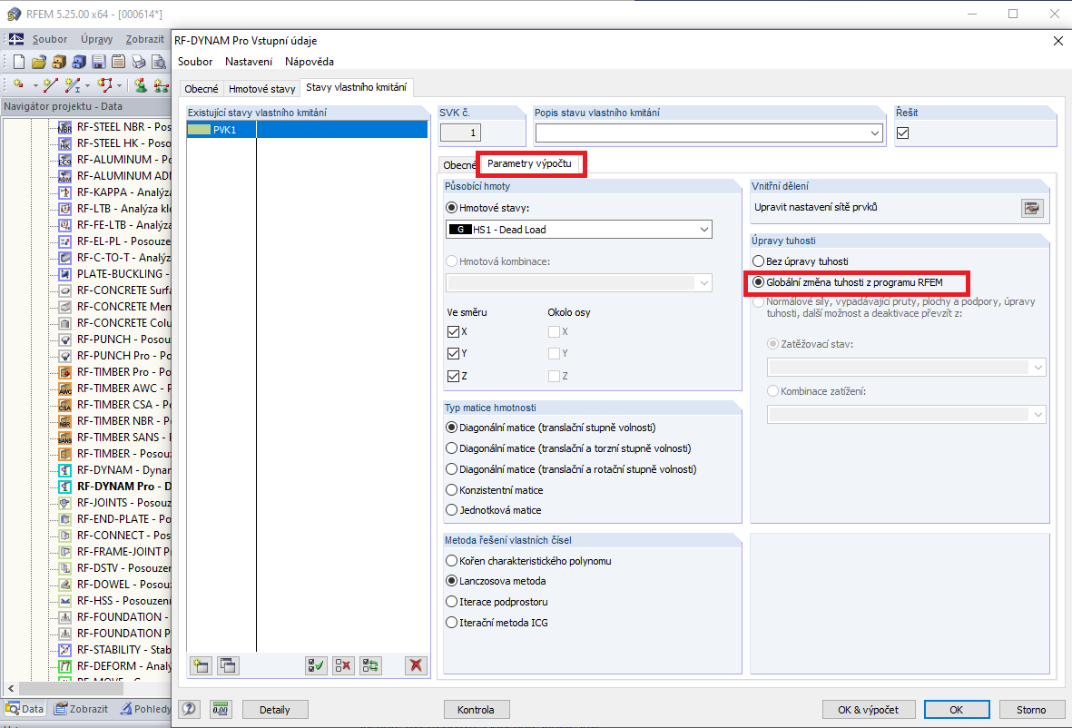Click the Detaily button
The height and width of the screenshot is (728, 1072).
point(275,710)
